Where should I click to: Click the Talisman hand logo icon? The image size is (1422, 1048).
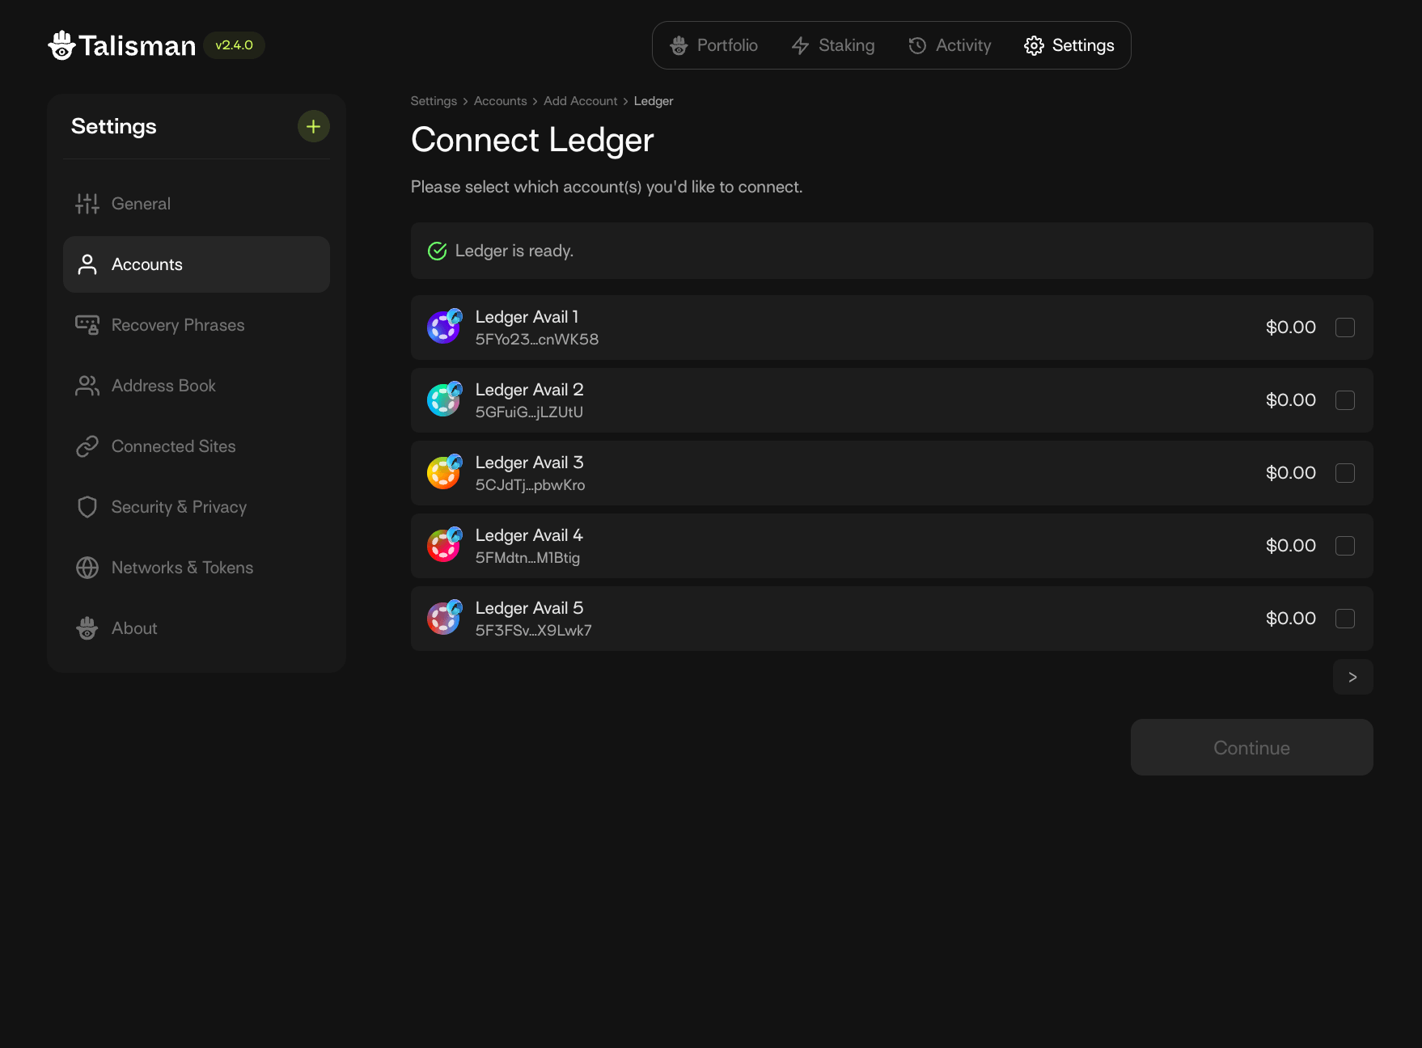(x=62, y=45)
